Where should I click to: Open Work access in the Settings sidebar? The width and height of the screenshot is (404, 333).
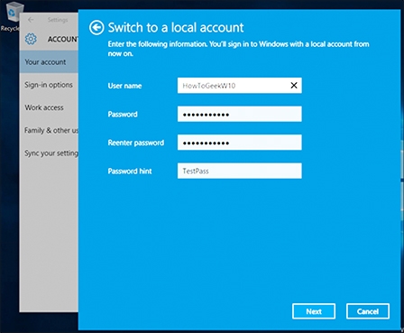(x=49, y=107)
